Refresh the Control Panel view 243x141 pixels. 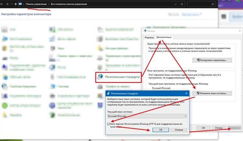182,4
